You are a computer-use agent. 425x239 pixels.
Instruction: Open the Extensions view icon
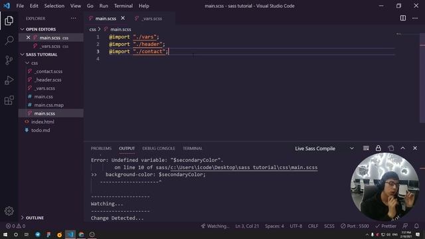tap(9, 100)
